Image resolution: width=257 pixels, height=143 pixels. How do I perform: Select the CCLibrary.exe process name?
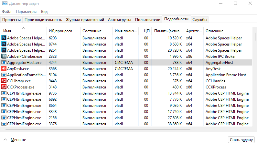[x=19, y=81]
